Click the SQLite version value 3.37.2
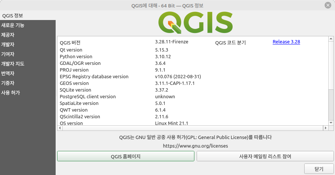This screenshot has height=175, width=335. coord(161,90)
